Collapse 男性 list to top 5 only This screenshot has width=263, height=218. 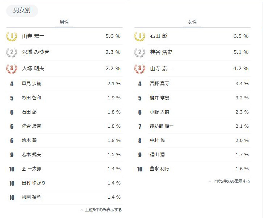[101, 210]
